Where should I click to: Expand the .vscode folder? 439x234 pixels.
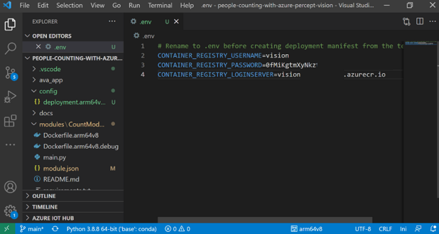[73, 69]
